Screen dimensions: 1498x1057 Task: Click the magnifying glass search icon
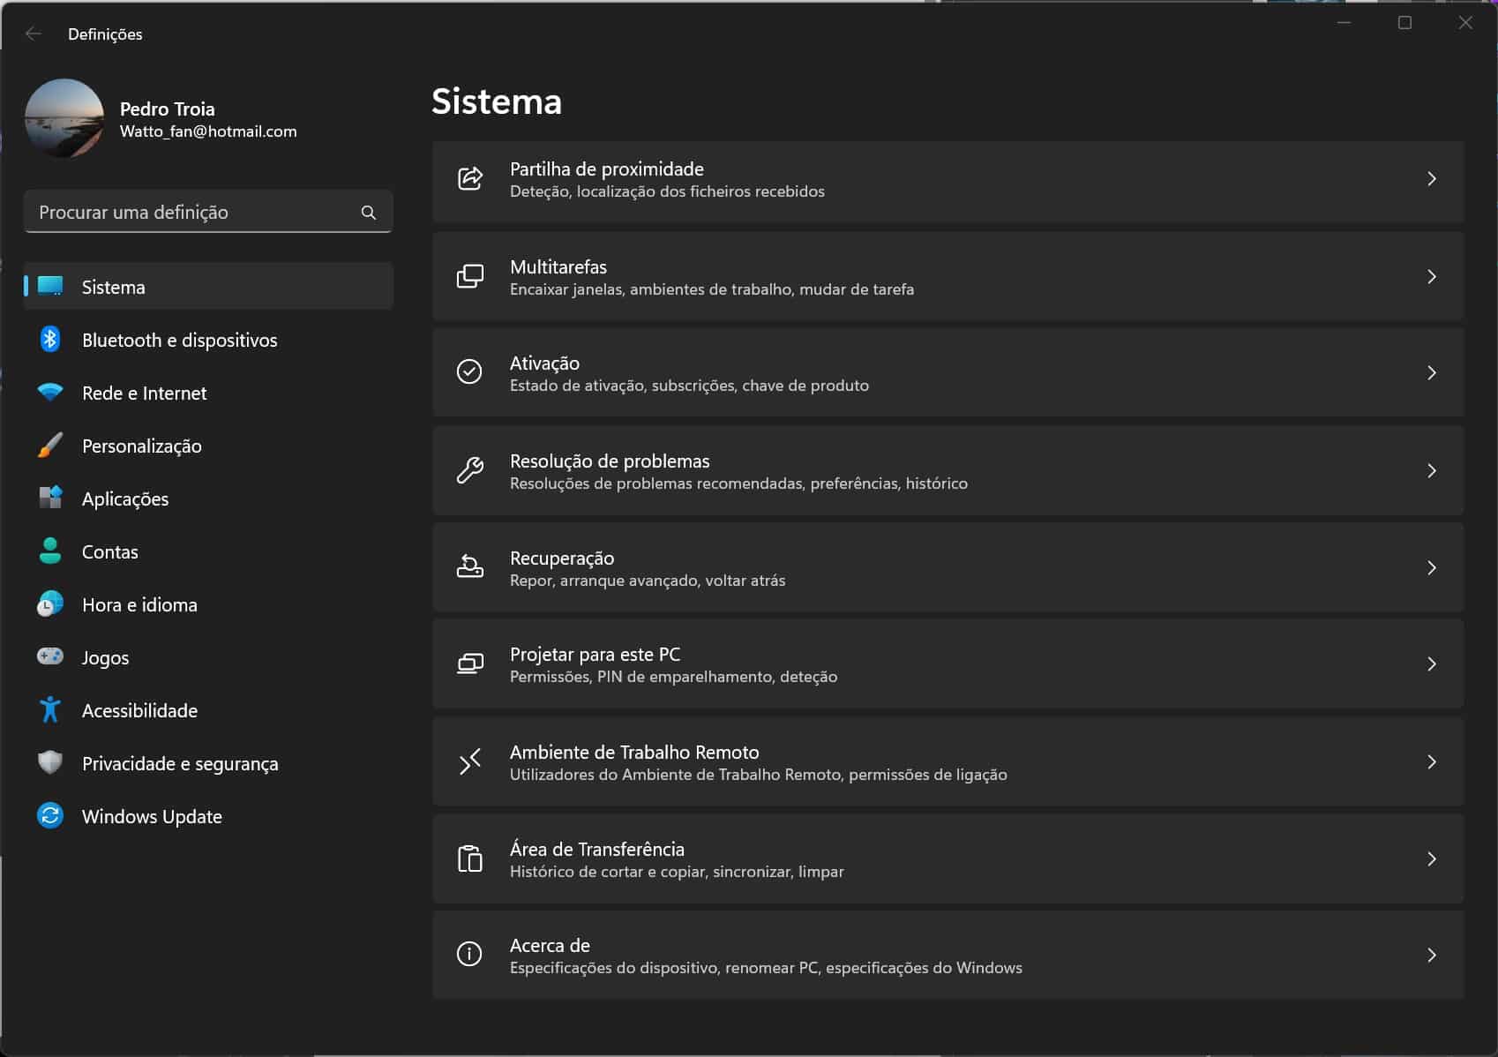coord(369,213)
